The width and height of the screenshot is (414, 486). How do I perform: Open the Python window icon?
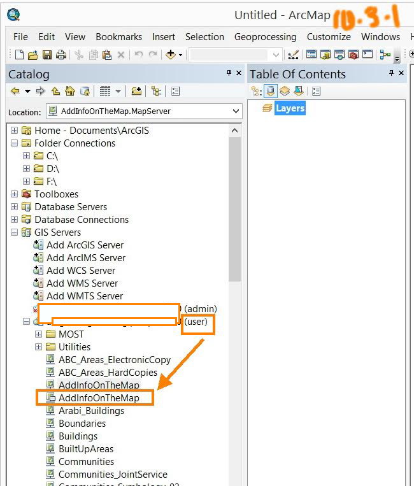pos(368,55)
